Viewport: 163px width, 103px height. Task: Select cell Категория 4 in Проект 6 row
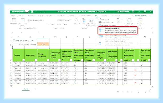[31, 76]
